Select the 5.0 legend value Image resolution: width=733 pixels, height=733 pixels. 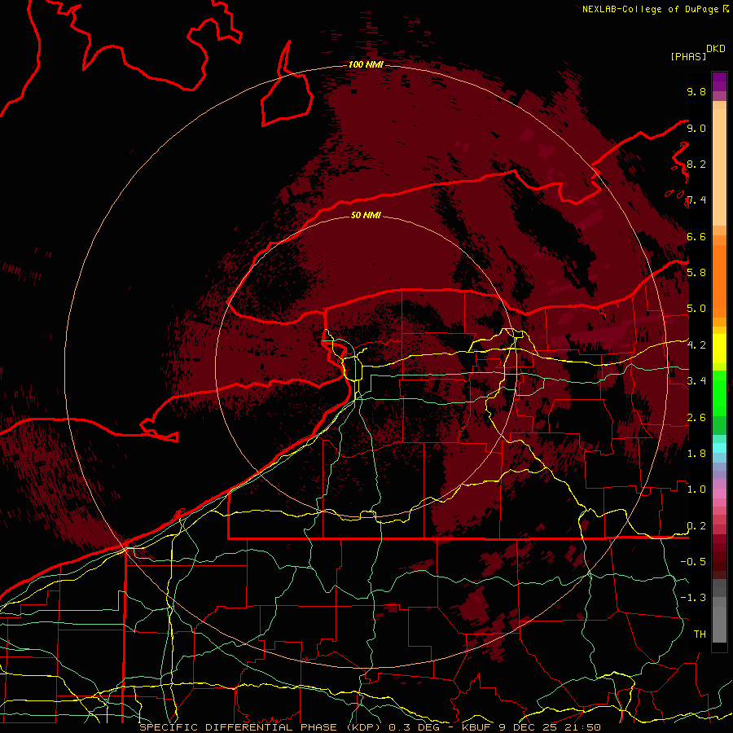696,309
